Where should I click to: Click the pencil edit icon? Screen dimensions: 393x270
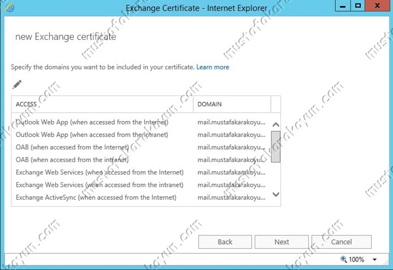[17, 85]
